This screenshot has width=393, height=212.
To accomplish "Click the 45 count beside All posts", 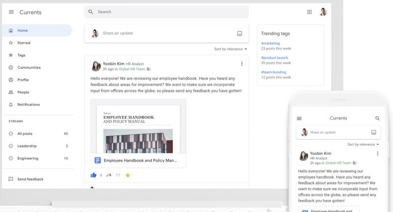I will click(66, 134).
